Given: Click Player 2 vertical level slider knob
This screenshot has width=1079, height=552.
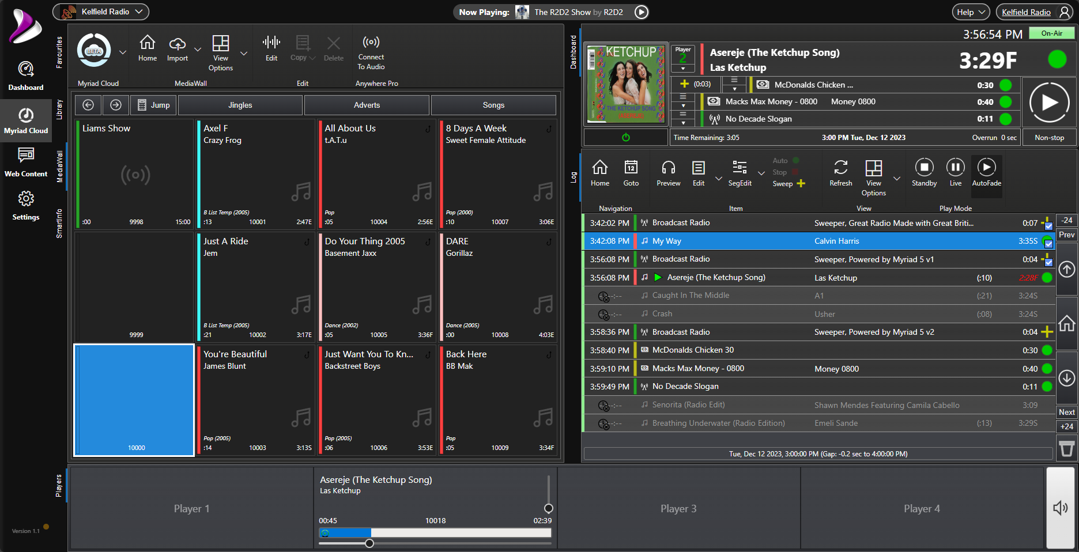Looking at the screenshot, I should click(x=549, y=508).
